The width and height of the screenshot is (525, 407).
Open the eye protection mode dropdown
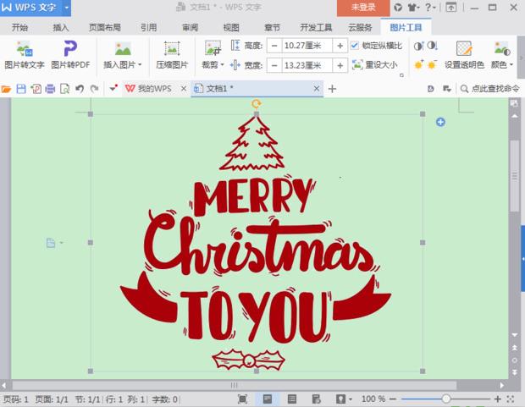(351, 399)
